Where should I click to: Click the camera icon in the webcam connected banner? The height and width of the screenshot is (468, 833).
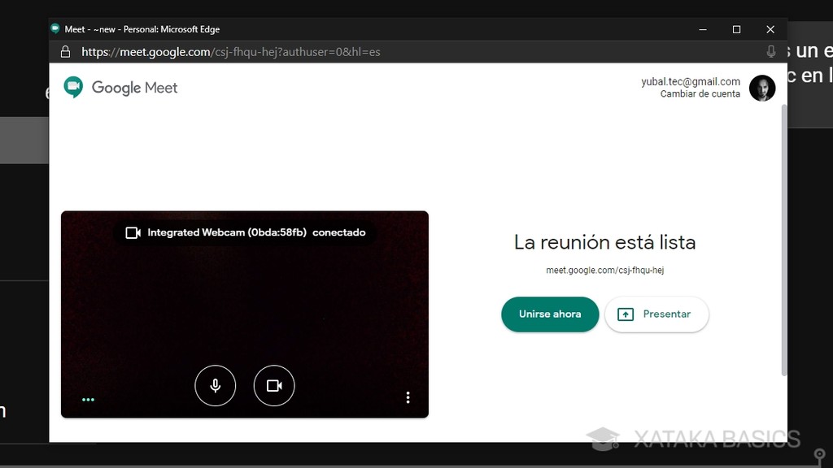click(132, 232)
